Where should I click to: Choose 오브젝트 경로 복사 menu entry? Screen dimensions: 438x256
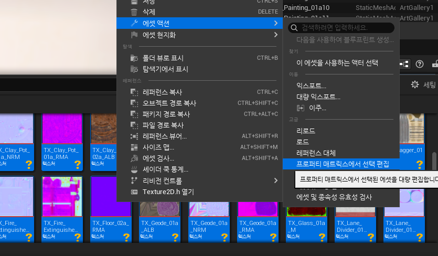pyautogui.click(x=199, y=103)
